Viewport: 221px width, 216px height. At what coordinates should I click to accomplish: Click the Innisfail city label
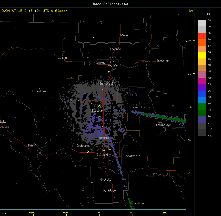[107, 84]
